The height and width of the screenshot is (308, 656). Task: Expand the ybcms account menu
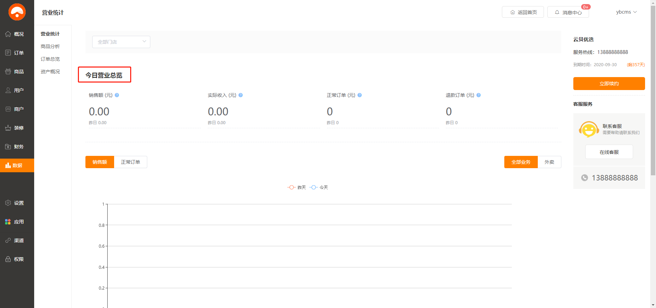pyautogui.click(x=626, y=12)
